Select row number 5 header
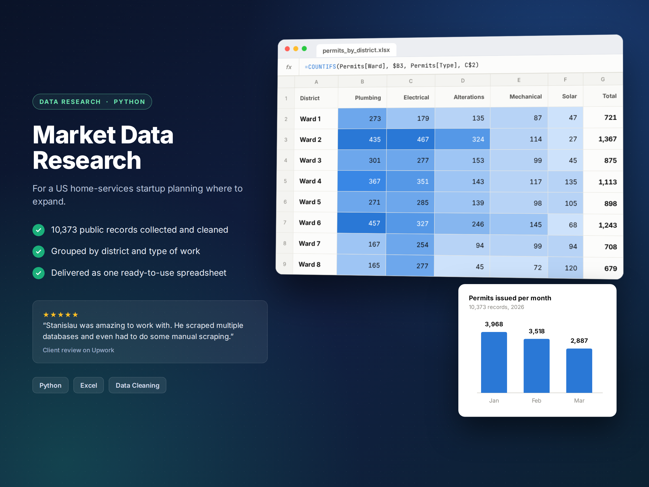This screenshot has height=487, width=649. 285,181
